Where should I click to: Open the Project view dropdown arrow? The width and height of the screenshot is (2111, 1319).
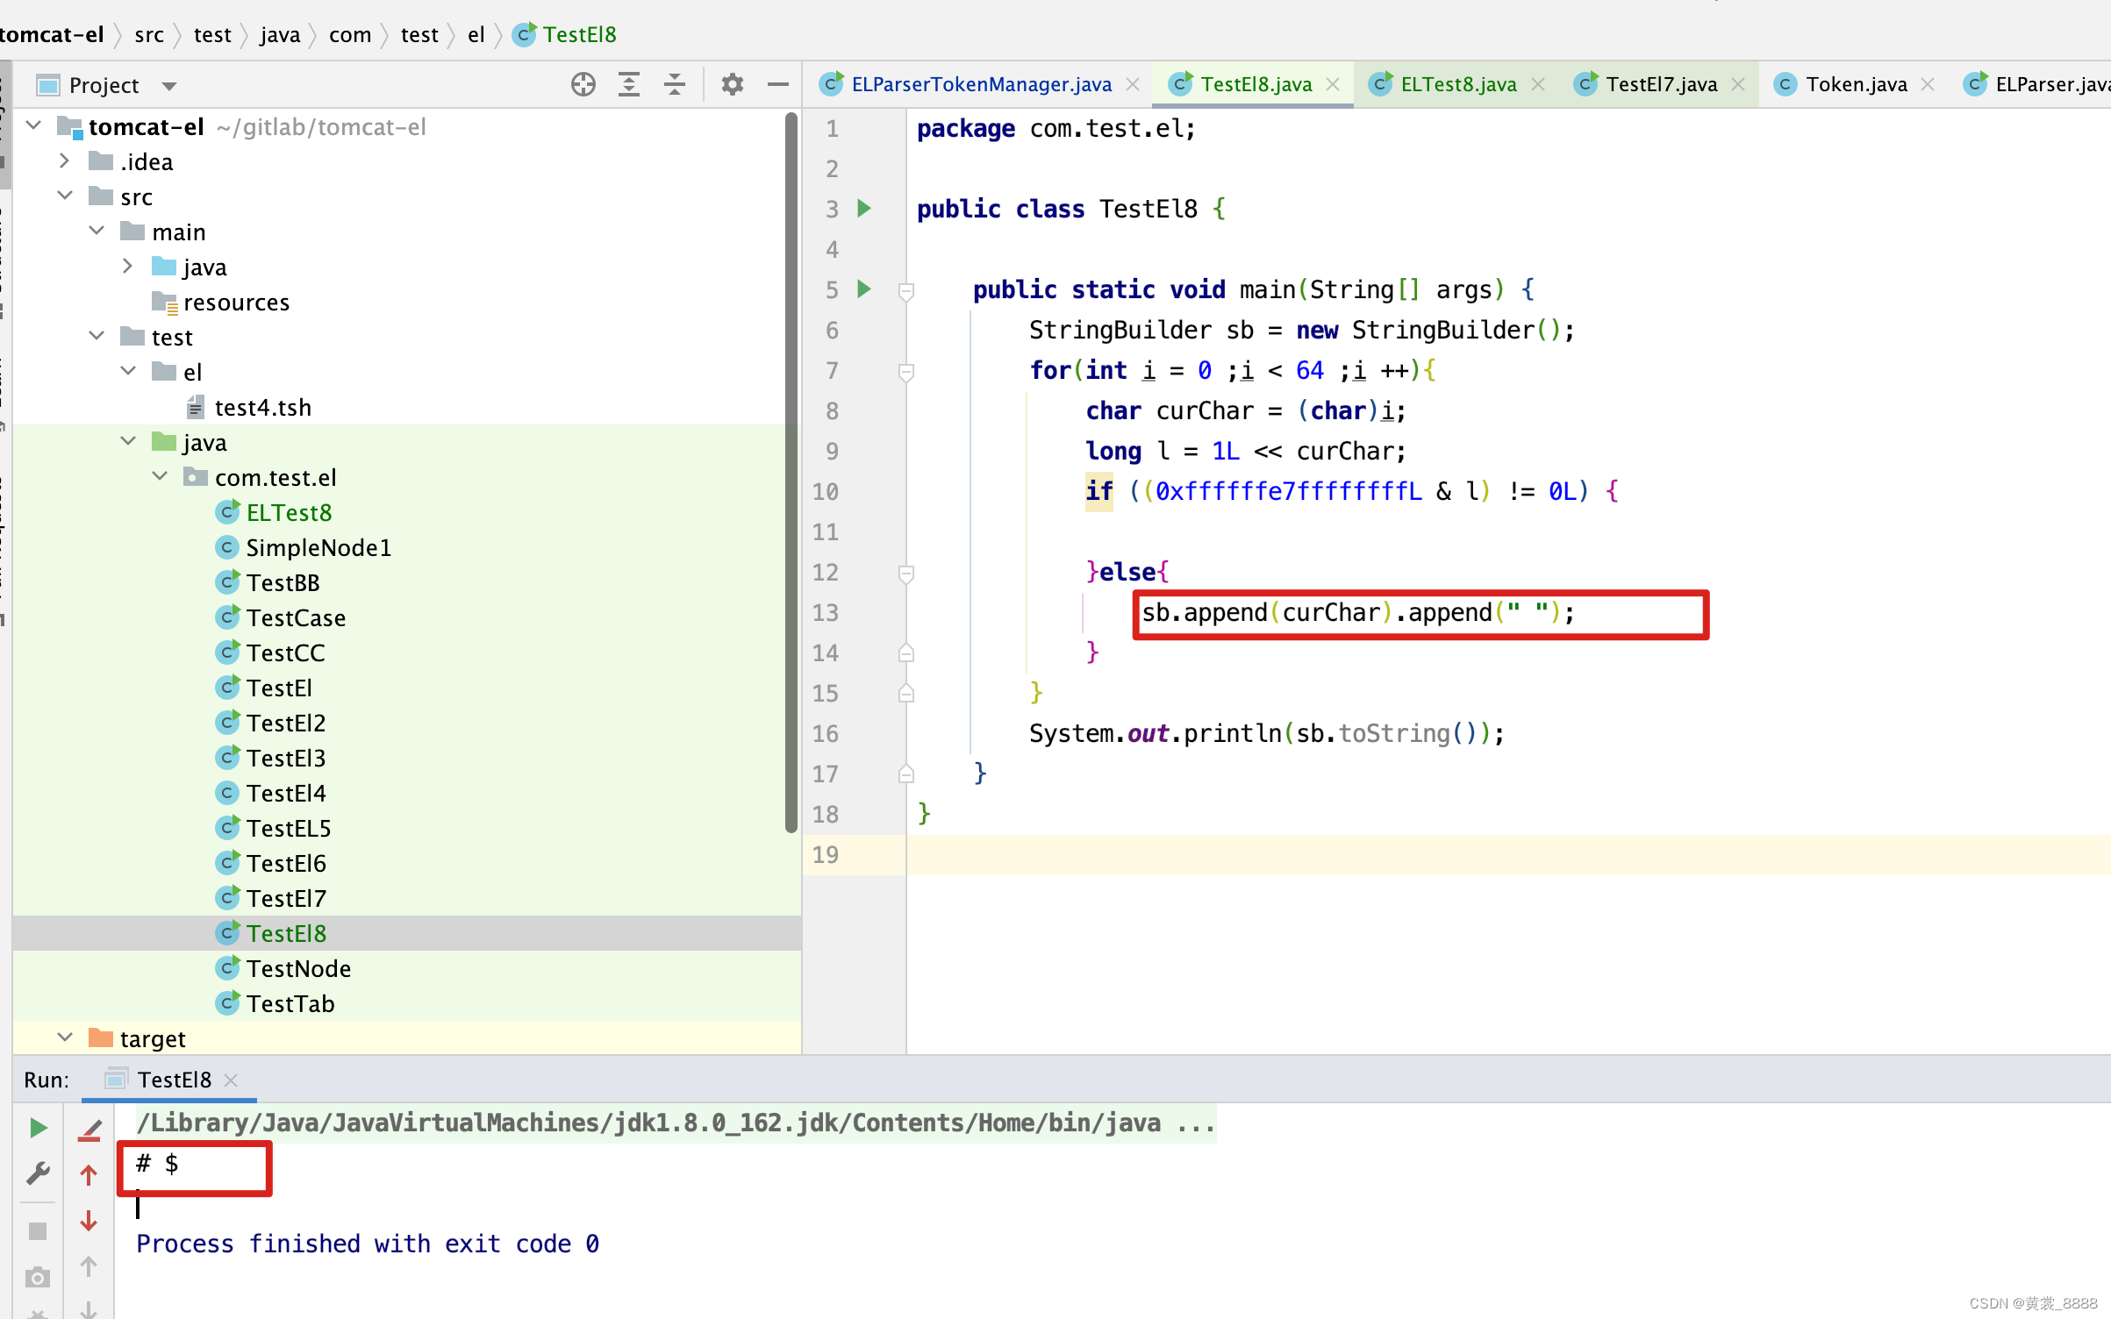pyautogui.click(x=169, y=86)
